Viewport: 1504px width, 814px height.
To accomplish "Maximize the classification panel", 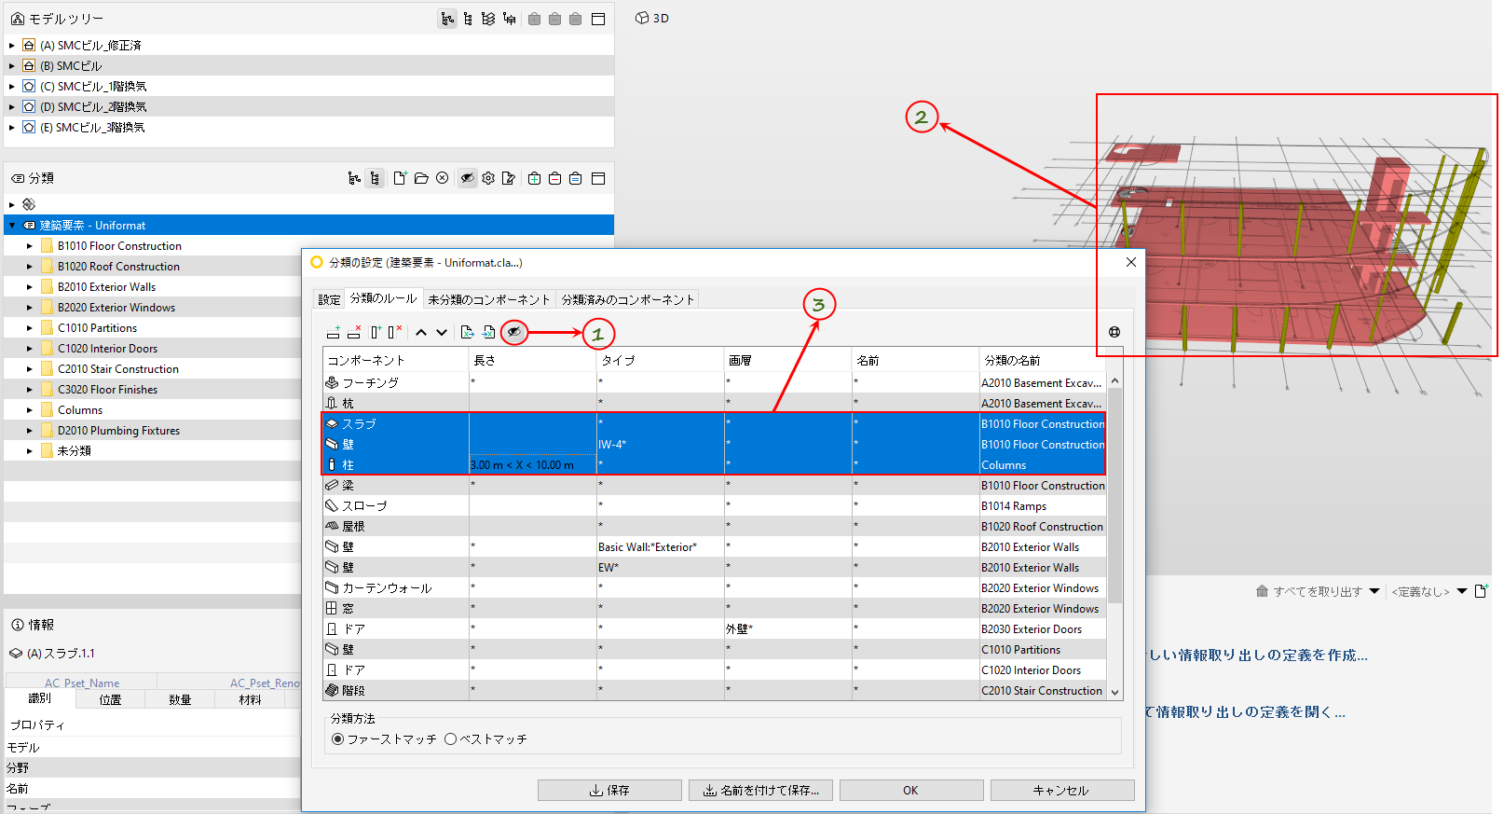I will pos(598,178).
